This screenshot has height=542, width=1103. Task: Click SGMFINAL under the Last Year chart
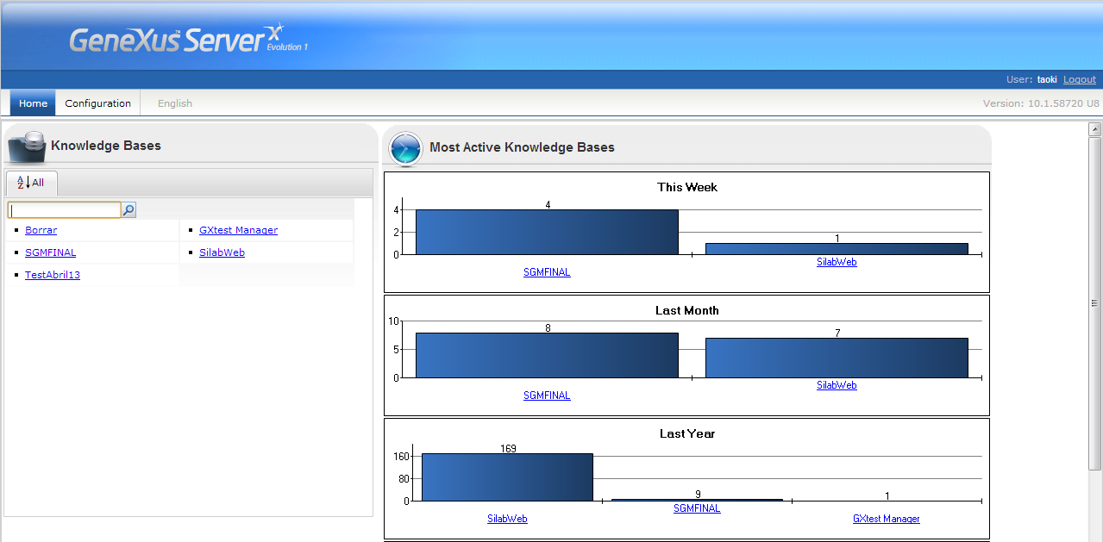[697, 508]
